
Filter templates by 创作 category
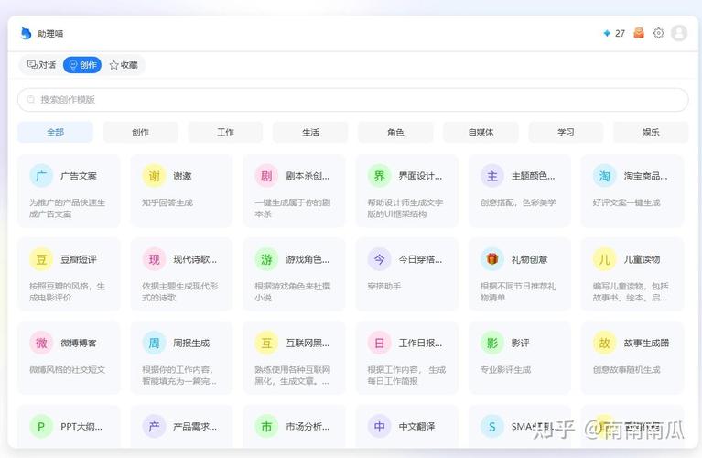pyautogui.click(x=141, y=132)
